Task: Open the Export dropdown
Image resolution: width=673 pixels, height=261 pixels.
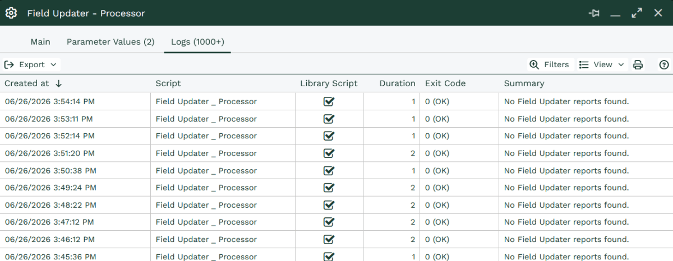Action: pyautogui.click(x=30, y=64)
